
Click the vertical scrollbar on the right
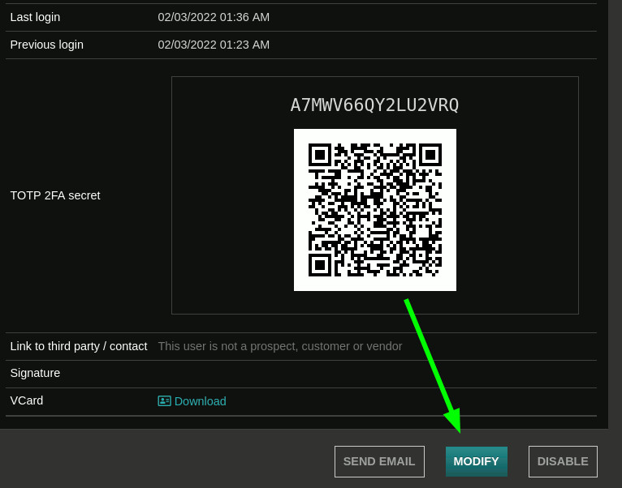pos(615,214)
